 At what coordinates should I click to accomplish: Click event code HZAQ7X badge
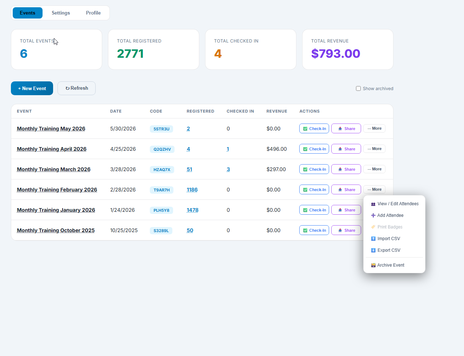[x=162, y=170]
